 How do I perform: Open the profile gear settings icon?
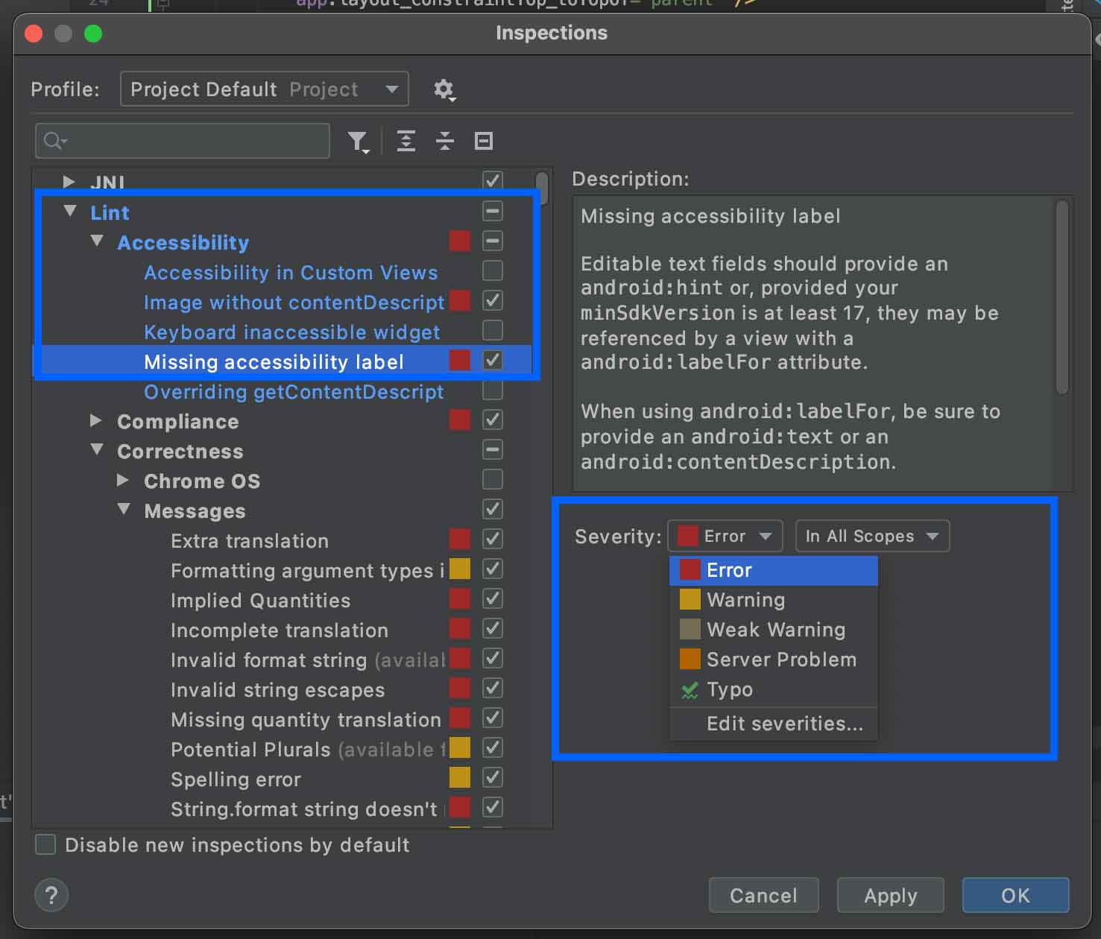tap(444, 90)
